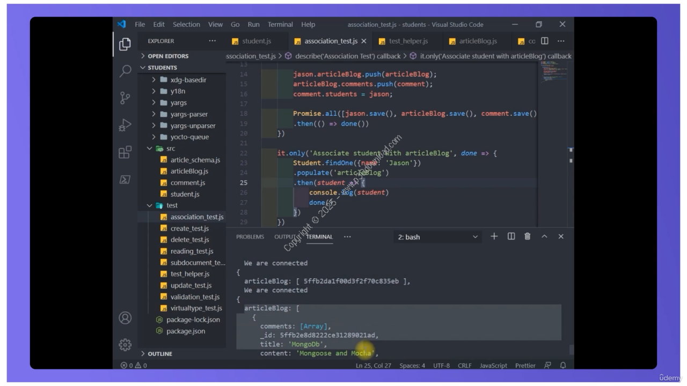
Task: Open update_test.js in explorer
Action: [191, 285]
